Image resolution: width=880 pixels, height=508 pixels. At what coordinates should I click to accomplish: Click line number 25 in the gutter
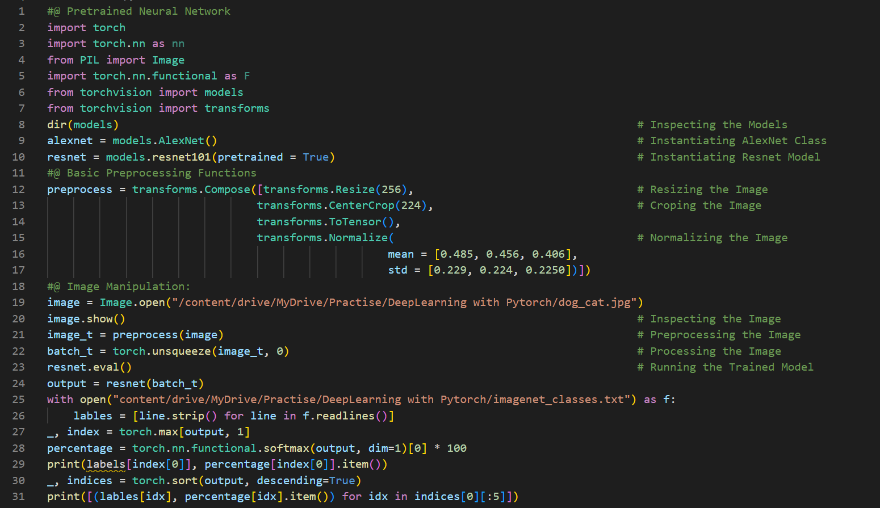tap(19, 400)
